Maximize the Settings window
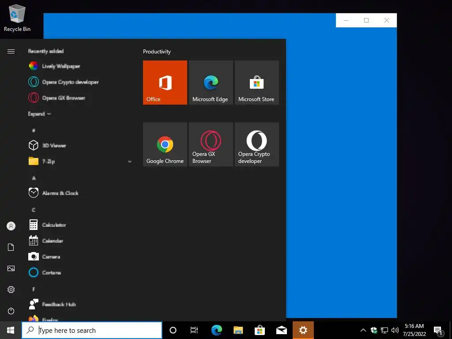This screenshot has width=452, height=339. (366, 20)
